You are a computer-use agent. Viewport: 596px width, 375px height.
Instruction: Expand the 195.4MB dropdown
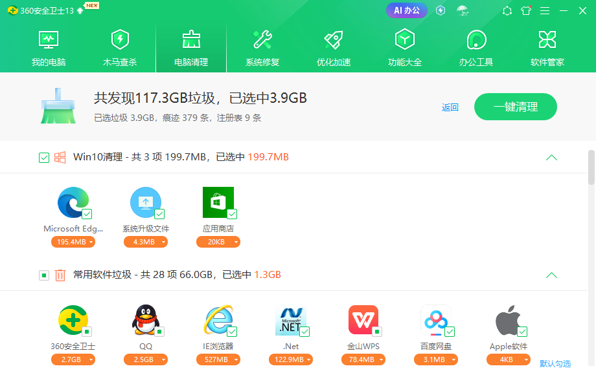[x=91, y=242]
